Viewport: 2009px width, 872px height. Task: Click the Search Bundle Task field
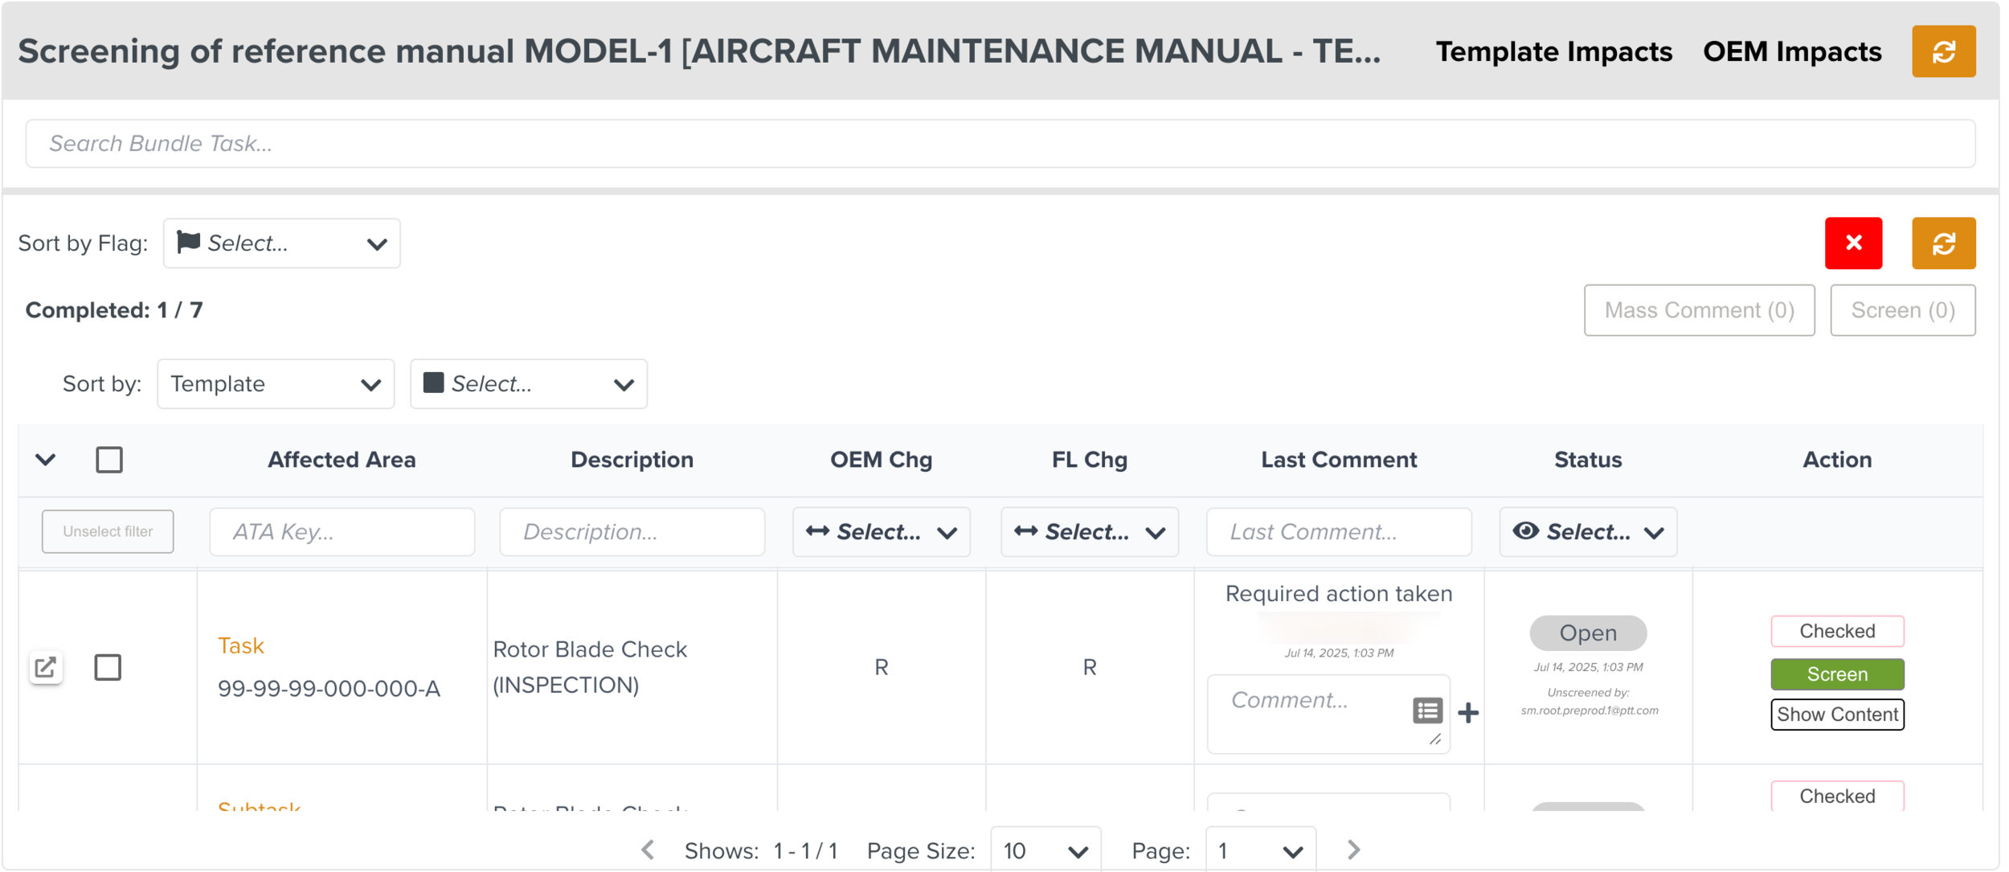click(x=1000, y=143)
